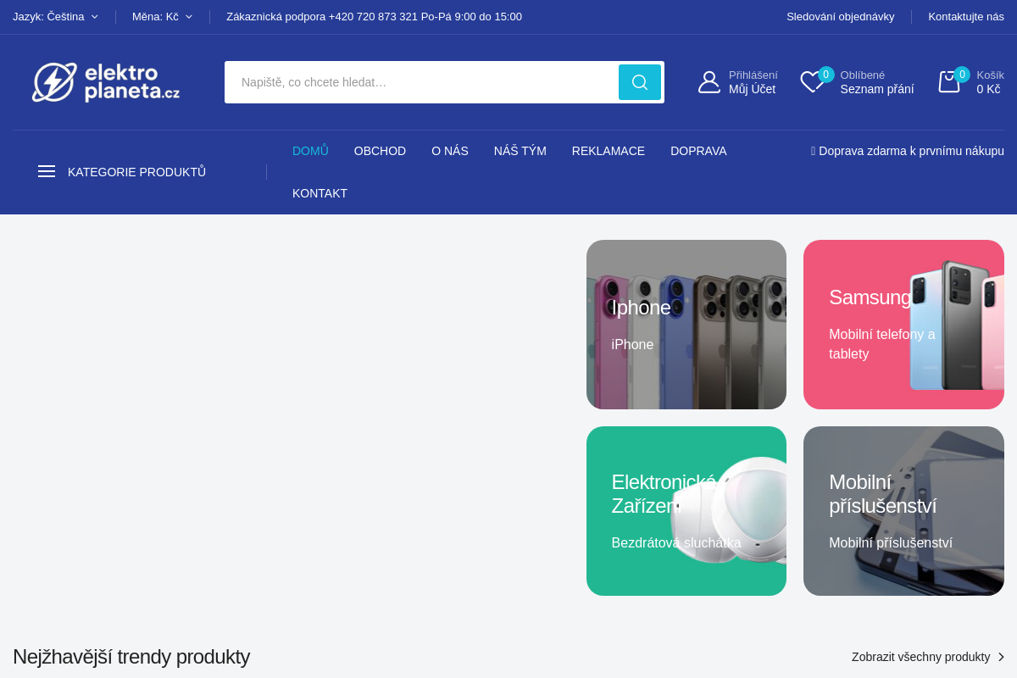This screenshot has width=1017, height=678.
Task: Click the Kontaktujte nás link
Action: pyautogui.click(x=966, y=16)
